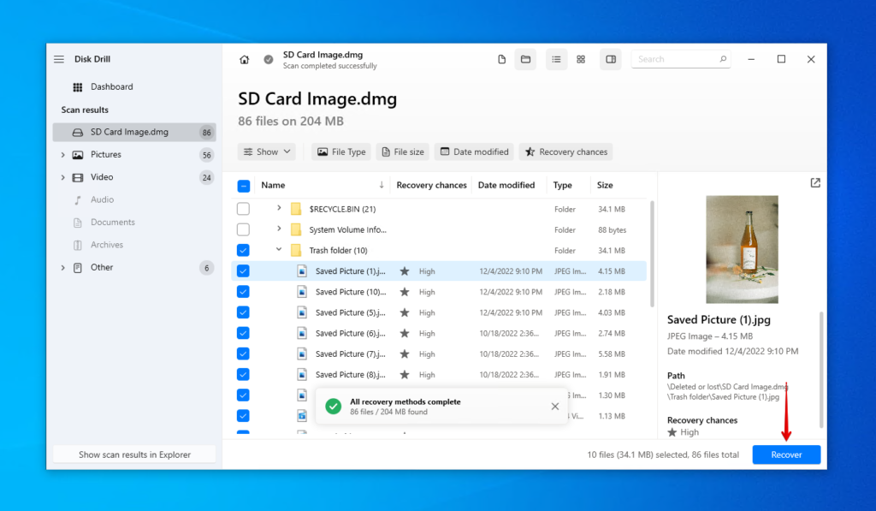The image size is (876, 511).
Task: Switch to list view in the toolbar
Action: point(557,59)
